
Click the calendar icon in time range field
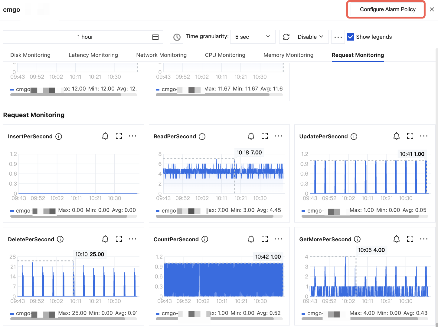tap(155, 37)
